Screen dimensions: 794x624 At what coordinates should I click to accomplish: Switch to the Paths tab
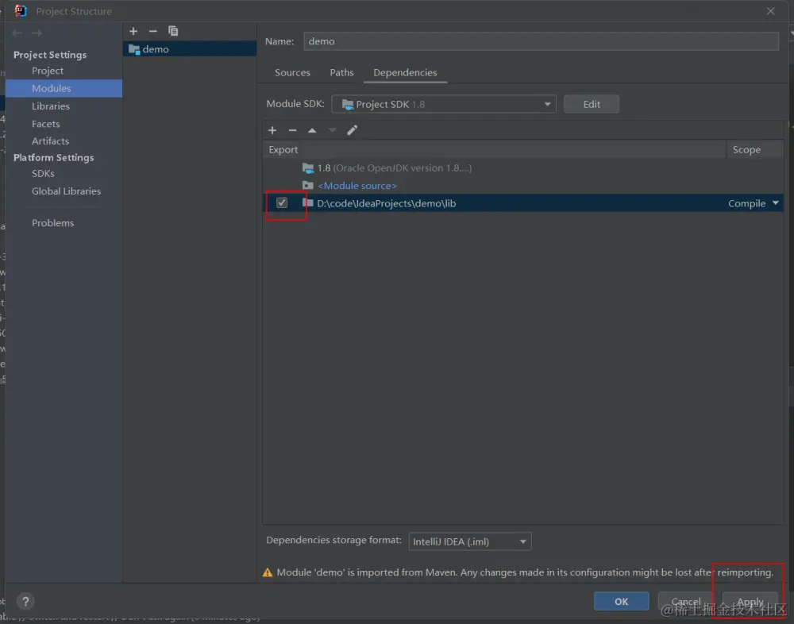[x=341, y=72]
